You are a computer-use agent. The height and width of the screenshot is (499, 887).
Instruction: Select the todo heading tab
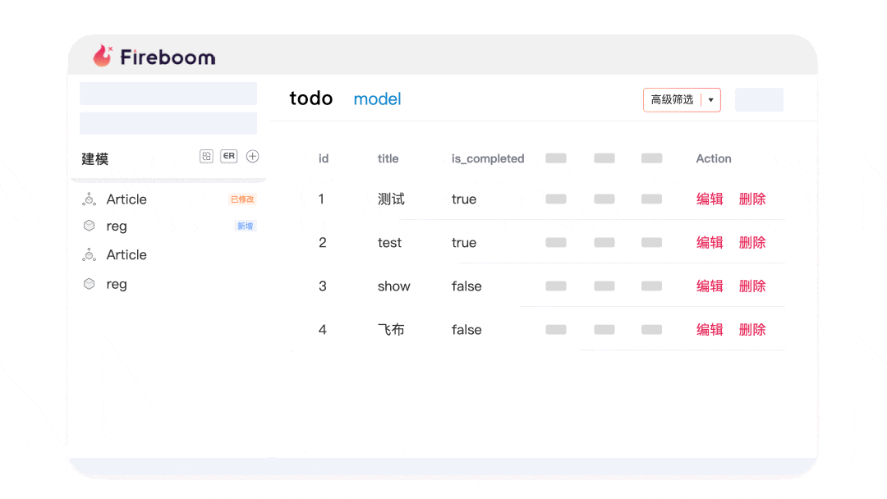(x=311, y=98)
